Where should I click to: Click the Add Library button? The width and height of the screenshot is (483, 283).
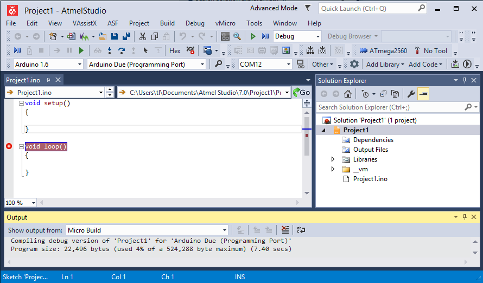click(385, 65)
